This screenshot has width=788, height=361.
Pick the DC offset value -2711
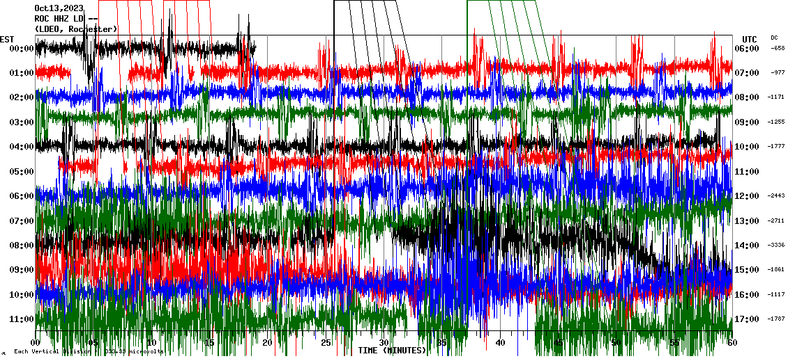click(x=776, y=220)
